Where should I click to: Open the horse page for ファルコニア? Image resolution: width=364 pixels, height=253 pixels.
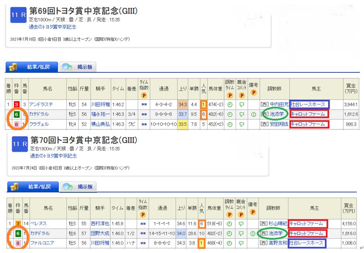click(x=42, y=243)
